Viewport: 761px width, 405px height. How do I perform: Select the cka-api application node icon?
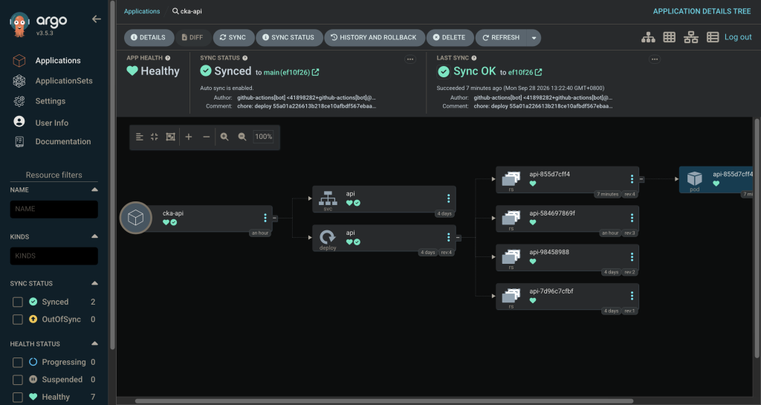pos(136,218)
